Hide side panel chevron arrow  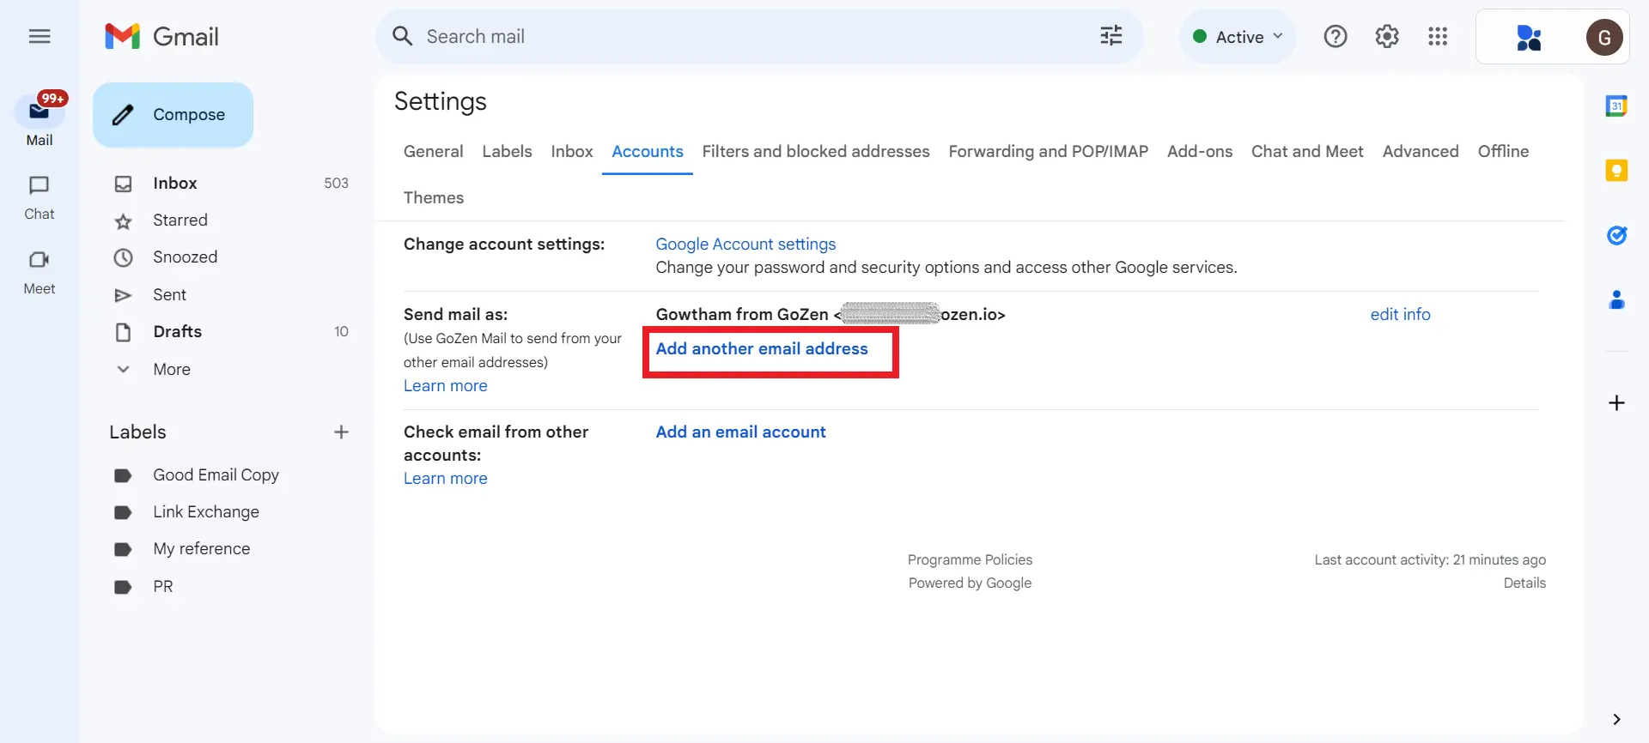point(1616,719)
